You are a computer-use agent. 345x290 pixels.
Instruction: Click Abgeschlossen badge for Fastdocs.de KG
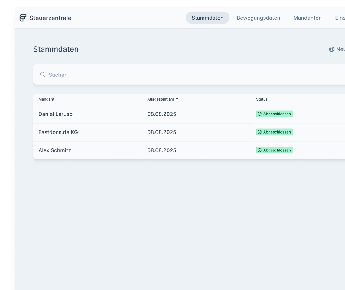[x=277, y=132]
